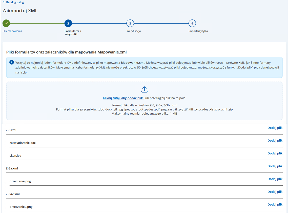The width and height of the screenshot is (288, 214).
Task: Open the Katalog usług link
Action: pos(15,2)
